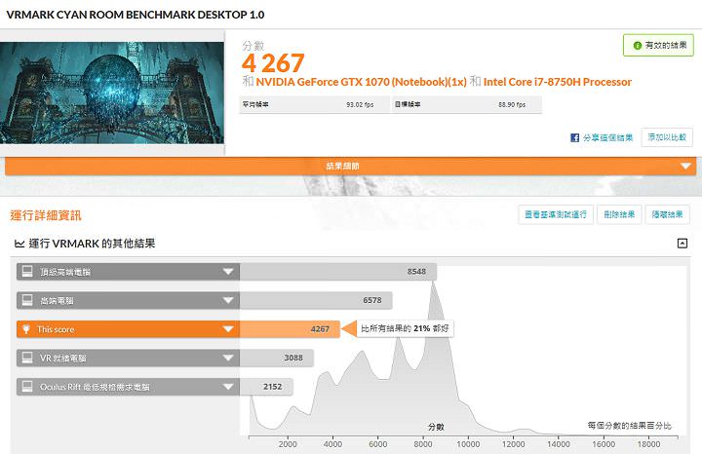Click the Cyan Room benchmark thumbnail image
Screen dimensions: 702x454
(x=112, y=89)
